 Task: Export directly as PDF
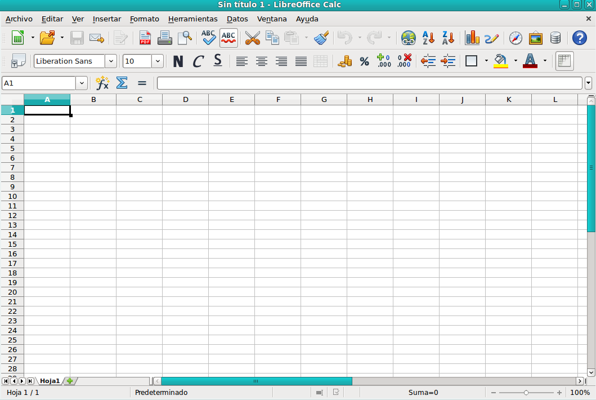pyautogui.click(x=145, y=38)
